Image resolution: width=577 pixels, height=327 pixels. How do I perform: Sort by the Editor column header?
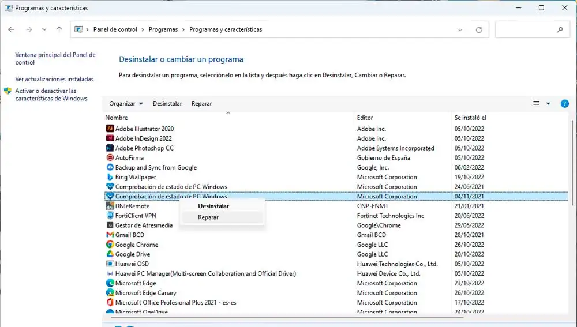pos(365,118)
